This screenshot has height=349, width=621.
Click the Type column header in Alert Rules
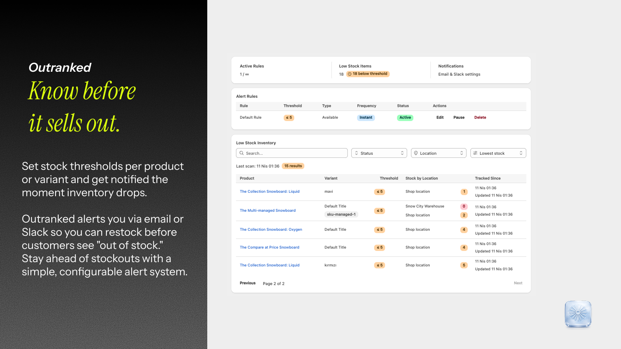pos(326,106)
